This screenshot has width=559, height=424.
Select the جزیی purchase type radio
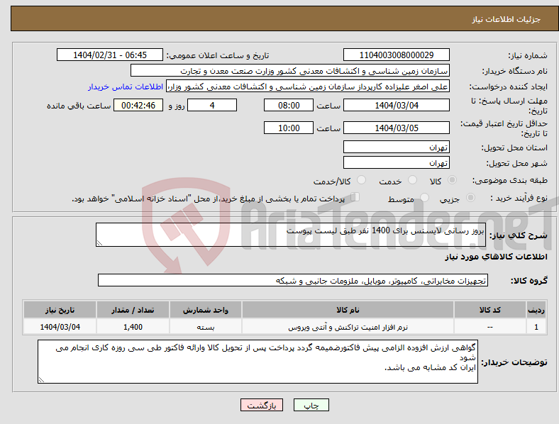[x=470, y=197]
